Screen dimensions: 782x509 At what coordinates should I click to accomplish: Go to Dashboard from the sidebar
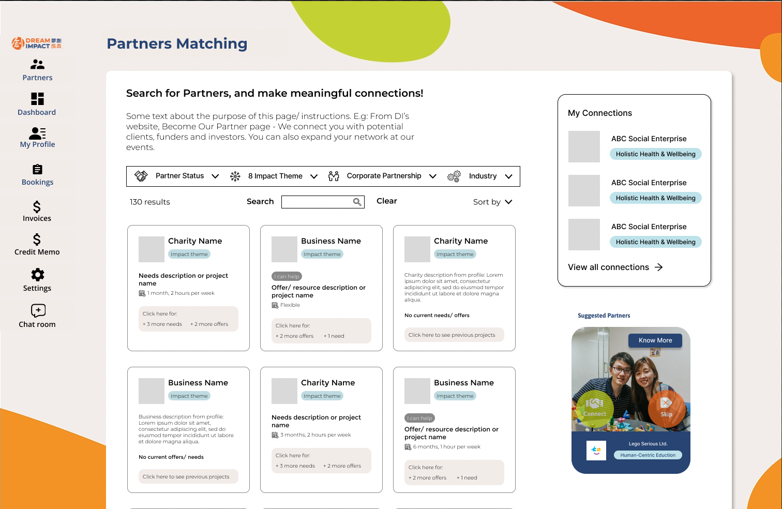(37, 99)
